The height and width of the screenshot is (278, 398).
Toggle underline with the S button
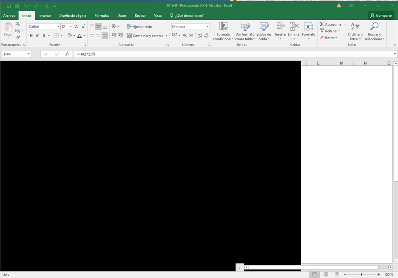click(44, 35)
